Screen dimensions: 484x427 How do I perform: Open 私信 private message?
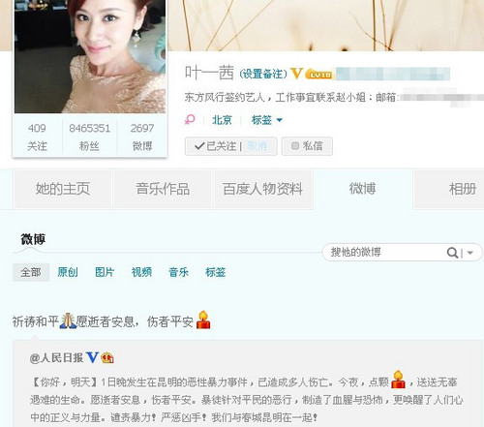point(307,146)
